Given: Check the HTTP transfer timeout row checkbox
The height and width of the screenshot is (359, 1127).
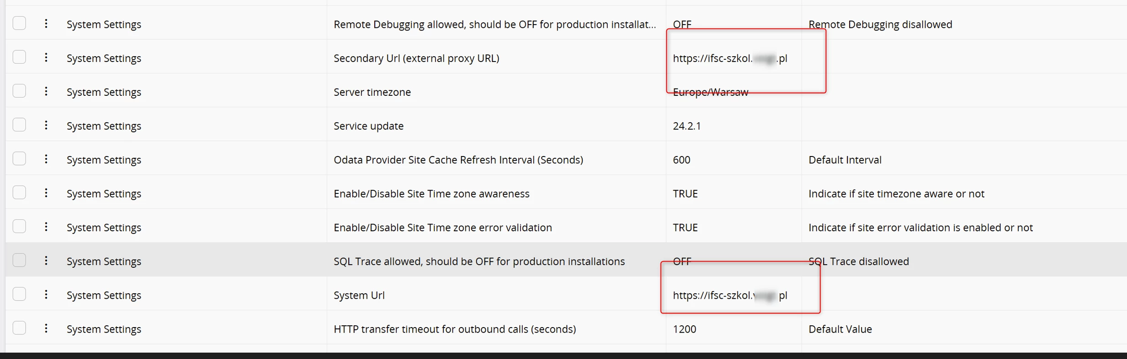Looking at the screenshot, I should [x=19, y=328].
